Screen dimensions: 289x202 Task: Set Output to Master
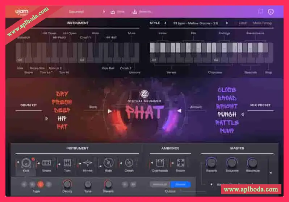(x=180, y=184)
